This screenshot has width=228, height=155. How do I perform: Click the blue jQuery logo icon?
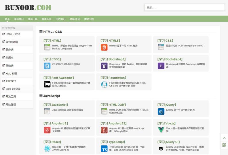click(161, 111)
